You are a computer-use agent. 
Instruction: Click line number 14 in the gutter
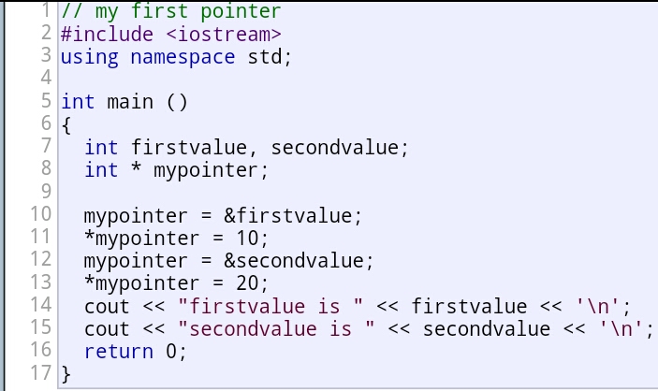coord(40,305)
